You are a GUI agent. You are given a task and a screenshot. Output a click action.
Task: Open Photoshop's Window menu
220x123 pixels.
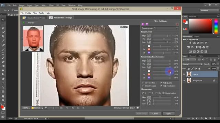[x=72, y=5]
